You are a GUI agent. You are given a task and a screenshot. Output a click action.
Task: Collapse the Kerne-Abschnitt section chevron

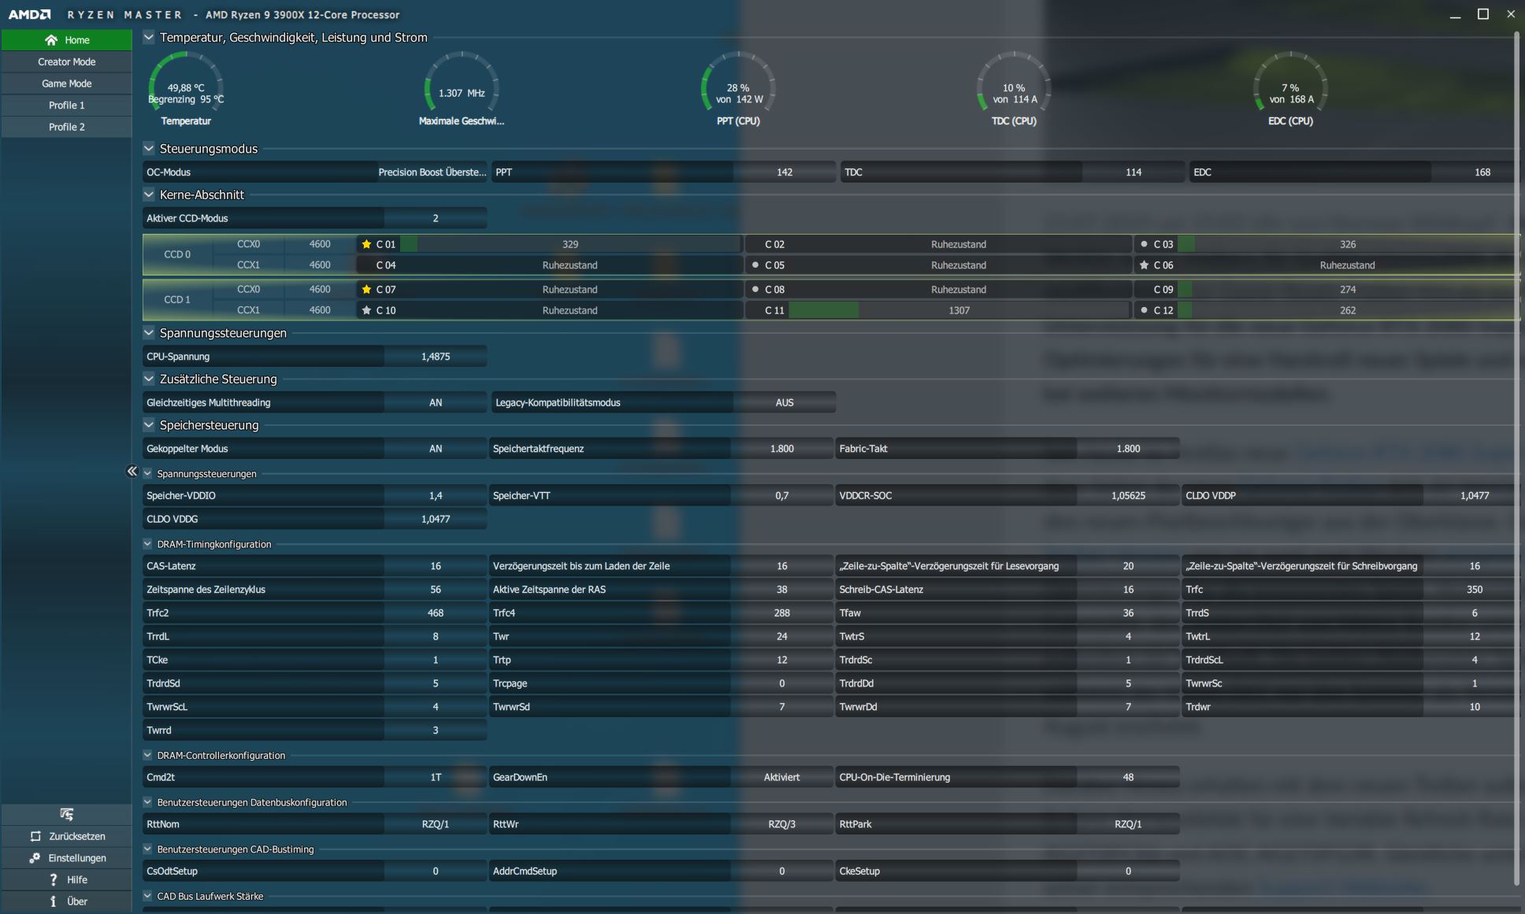(x=149, y=194)
